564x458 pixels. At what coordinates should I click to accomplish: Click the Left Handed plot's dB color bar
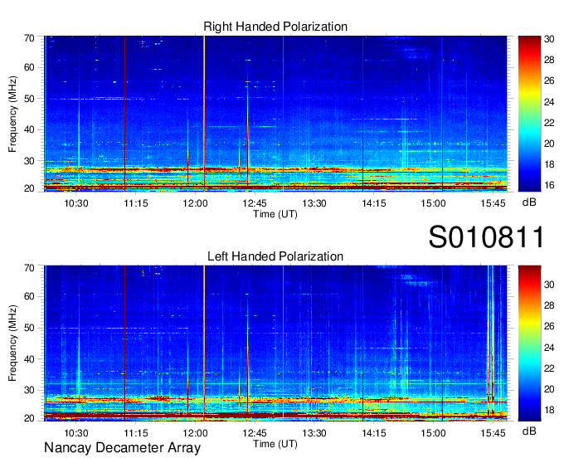click(x=529, y=343)
